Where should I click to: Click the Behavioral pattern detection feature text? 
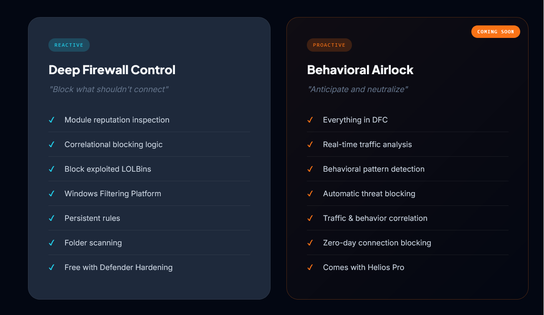pos(374,169)
